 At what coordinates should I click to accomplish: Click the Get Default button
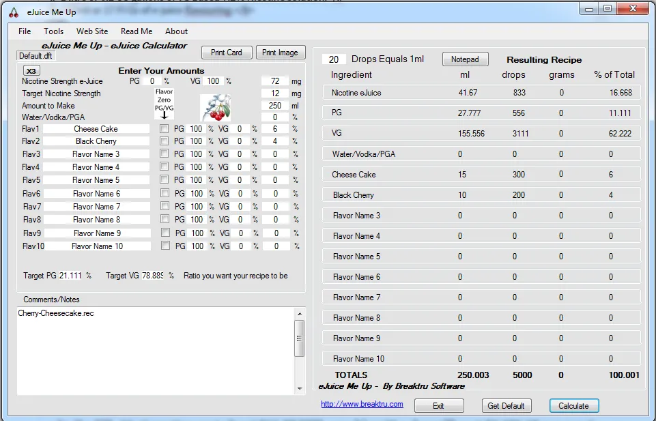click(x=507, y=405)
